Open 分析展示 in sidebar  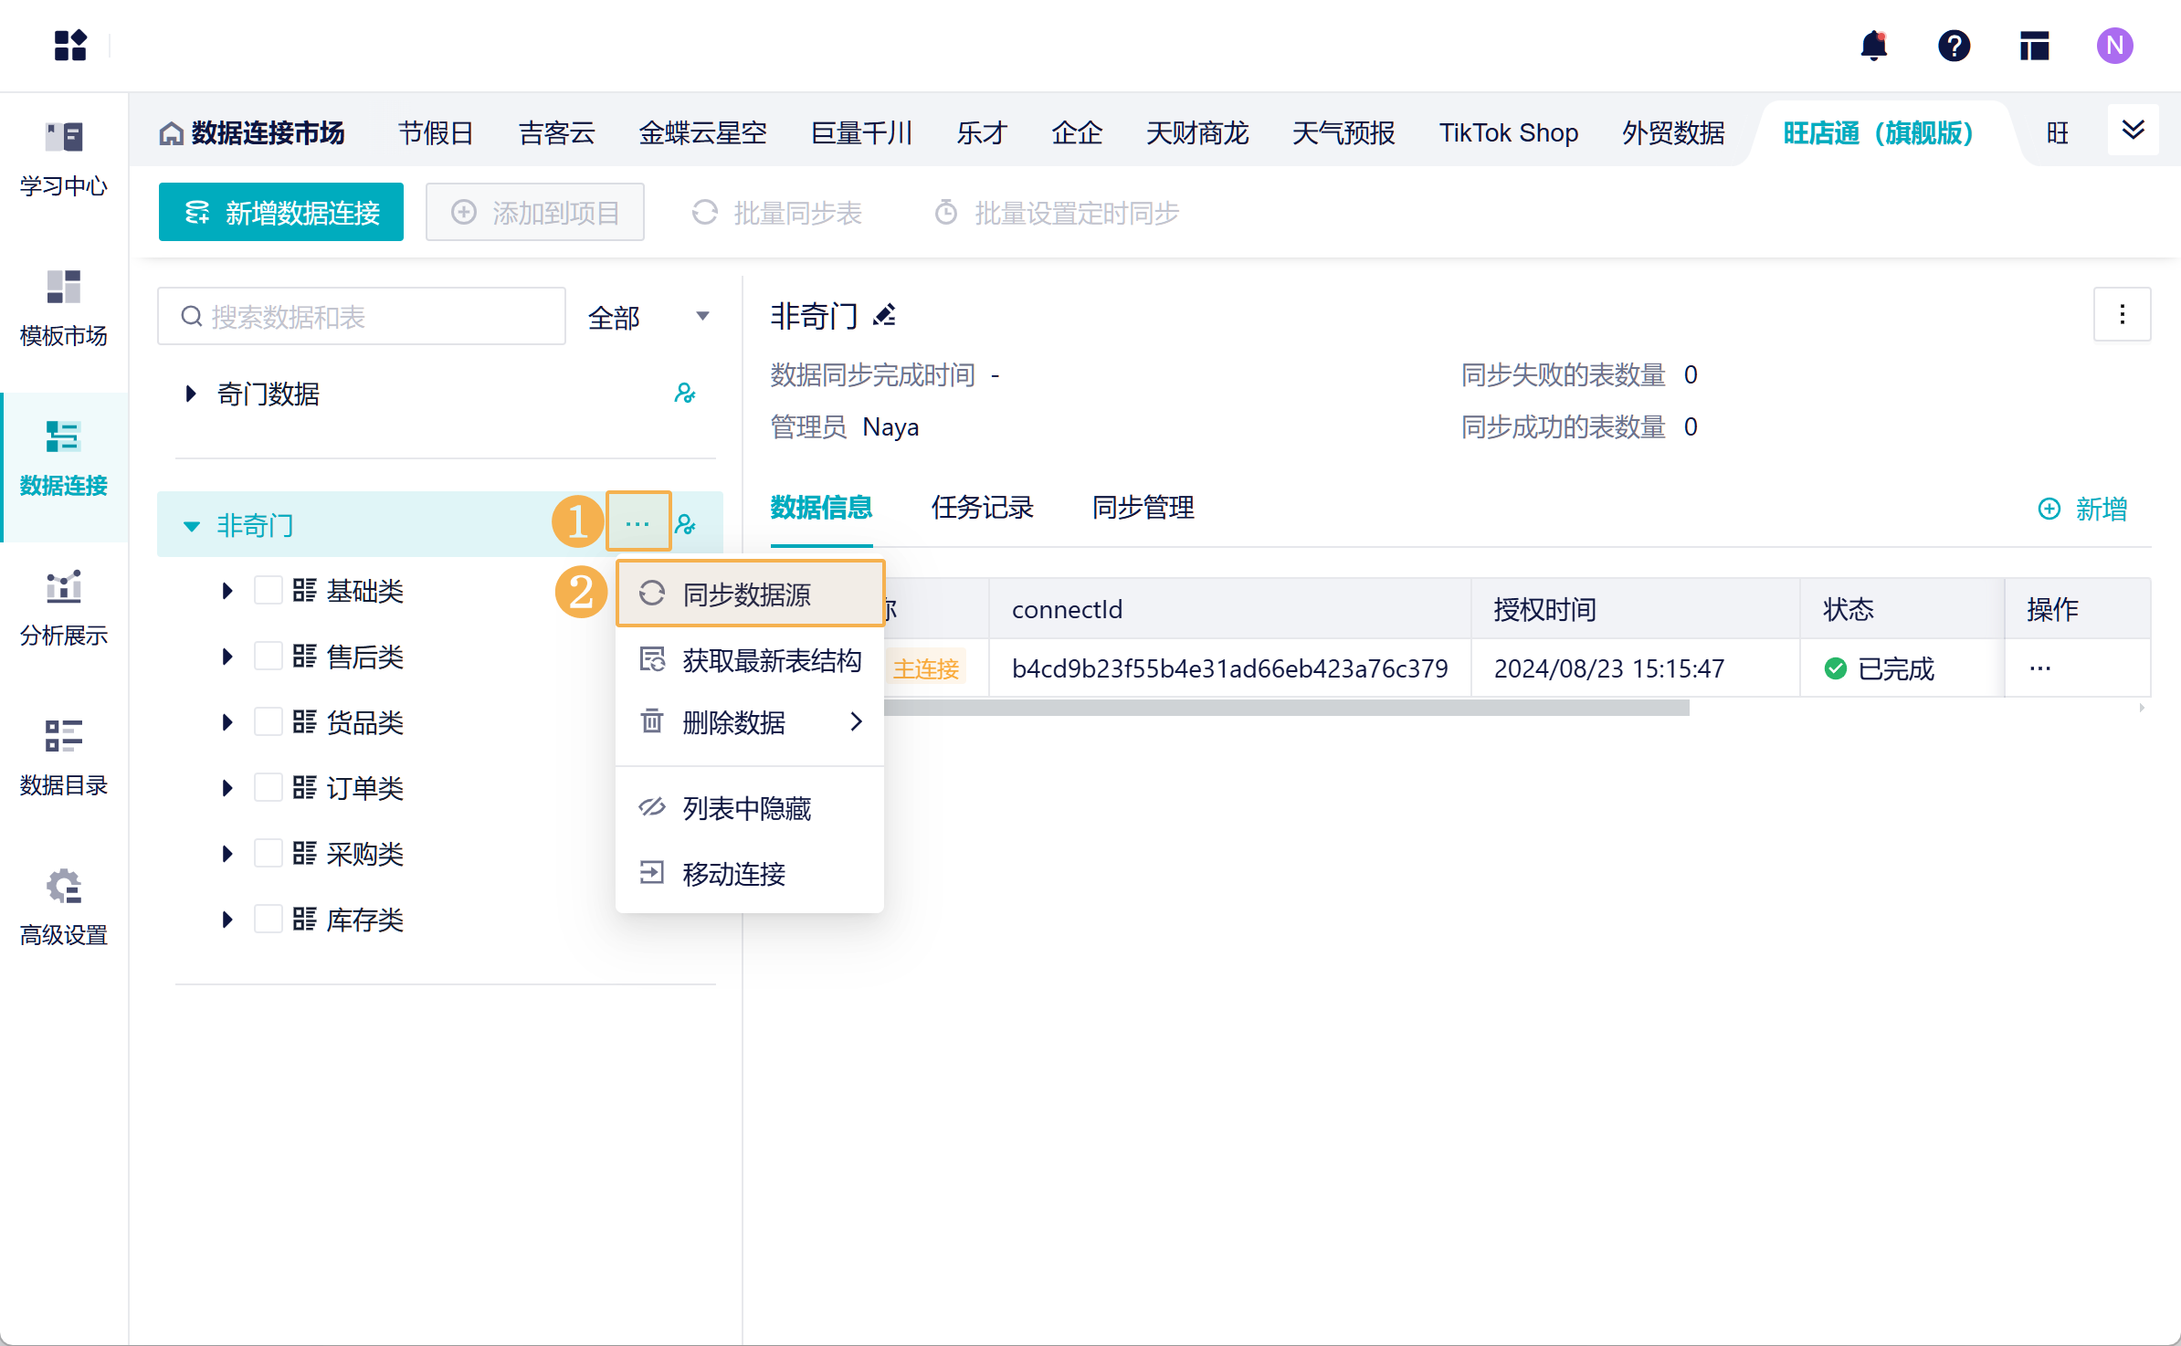tap(64, 608)
